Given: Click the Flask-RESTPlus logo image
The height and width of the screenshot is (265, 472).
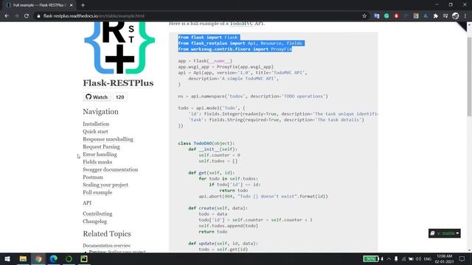Looking at the screenshot, I should (119, 48).
